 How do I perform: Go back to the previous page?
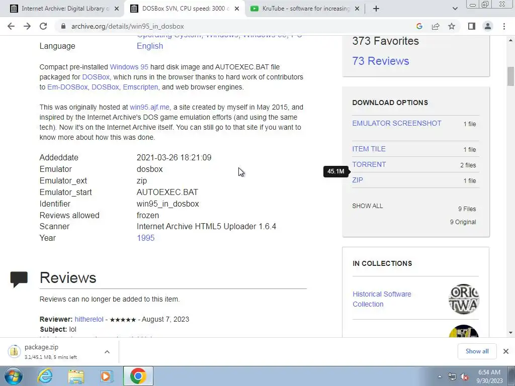tap(11, 26)
